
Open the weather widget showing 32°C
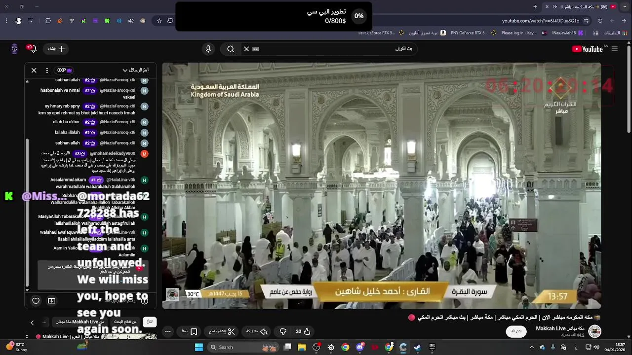17,347
